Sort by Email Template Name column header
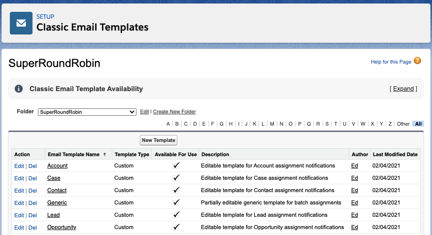Viewport: 432px width, 235px height. tap(73, 154)
